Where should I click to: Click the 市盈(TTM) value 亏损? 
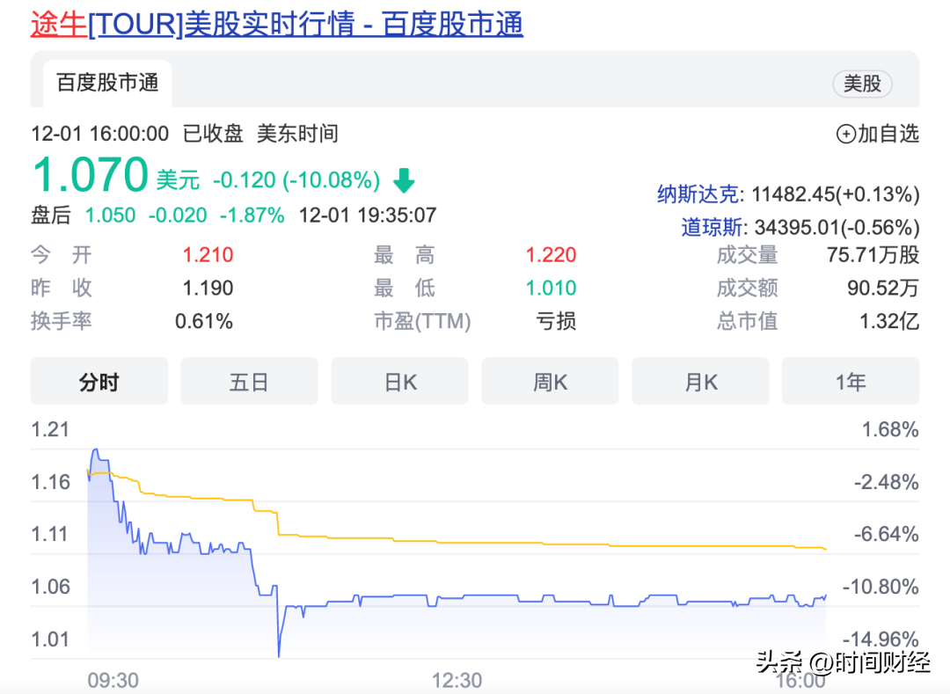click(x=556, y=321)
